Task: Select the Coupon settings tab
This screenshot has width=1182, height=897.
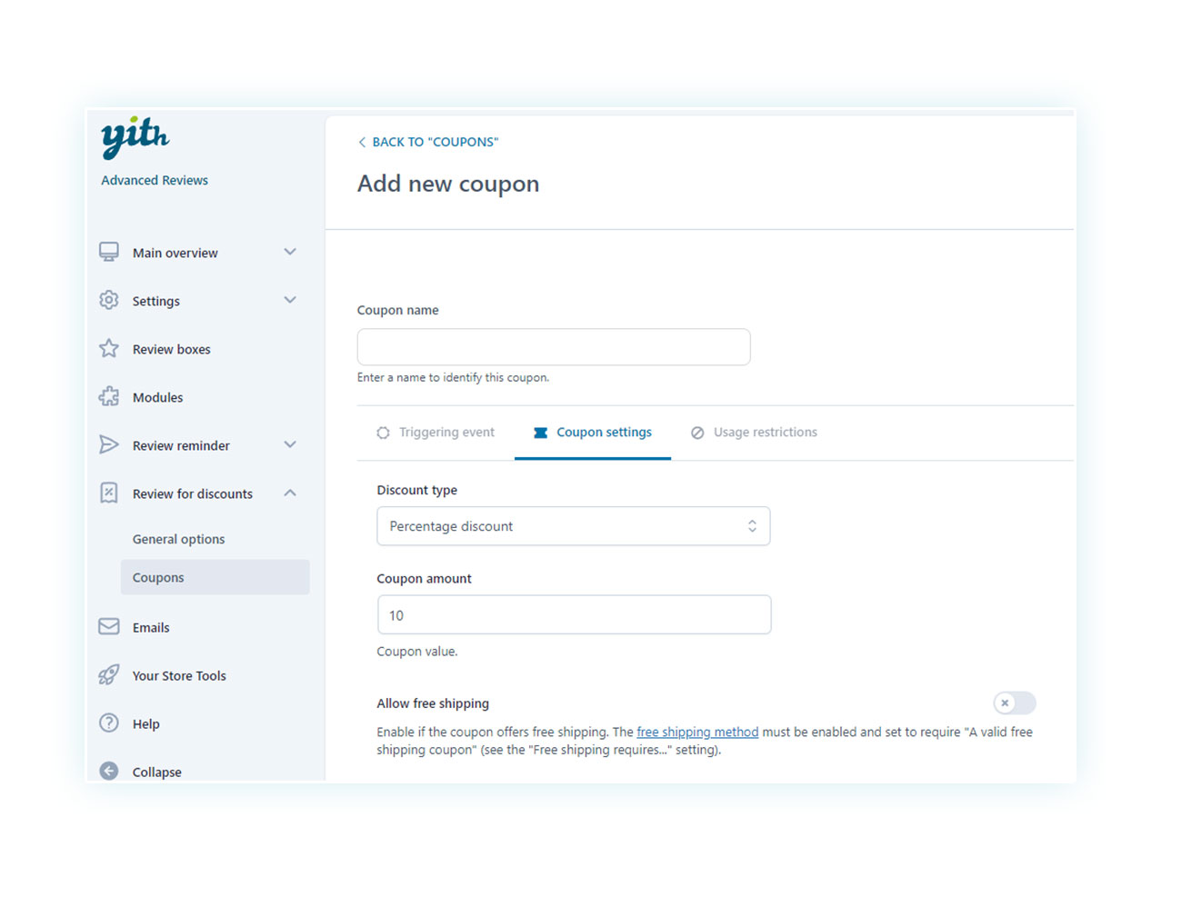Action: tap(593, 433)
